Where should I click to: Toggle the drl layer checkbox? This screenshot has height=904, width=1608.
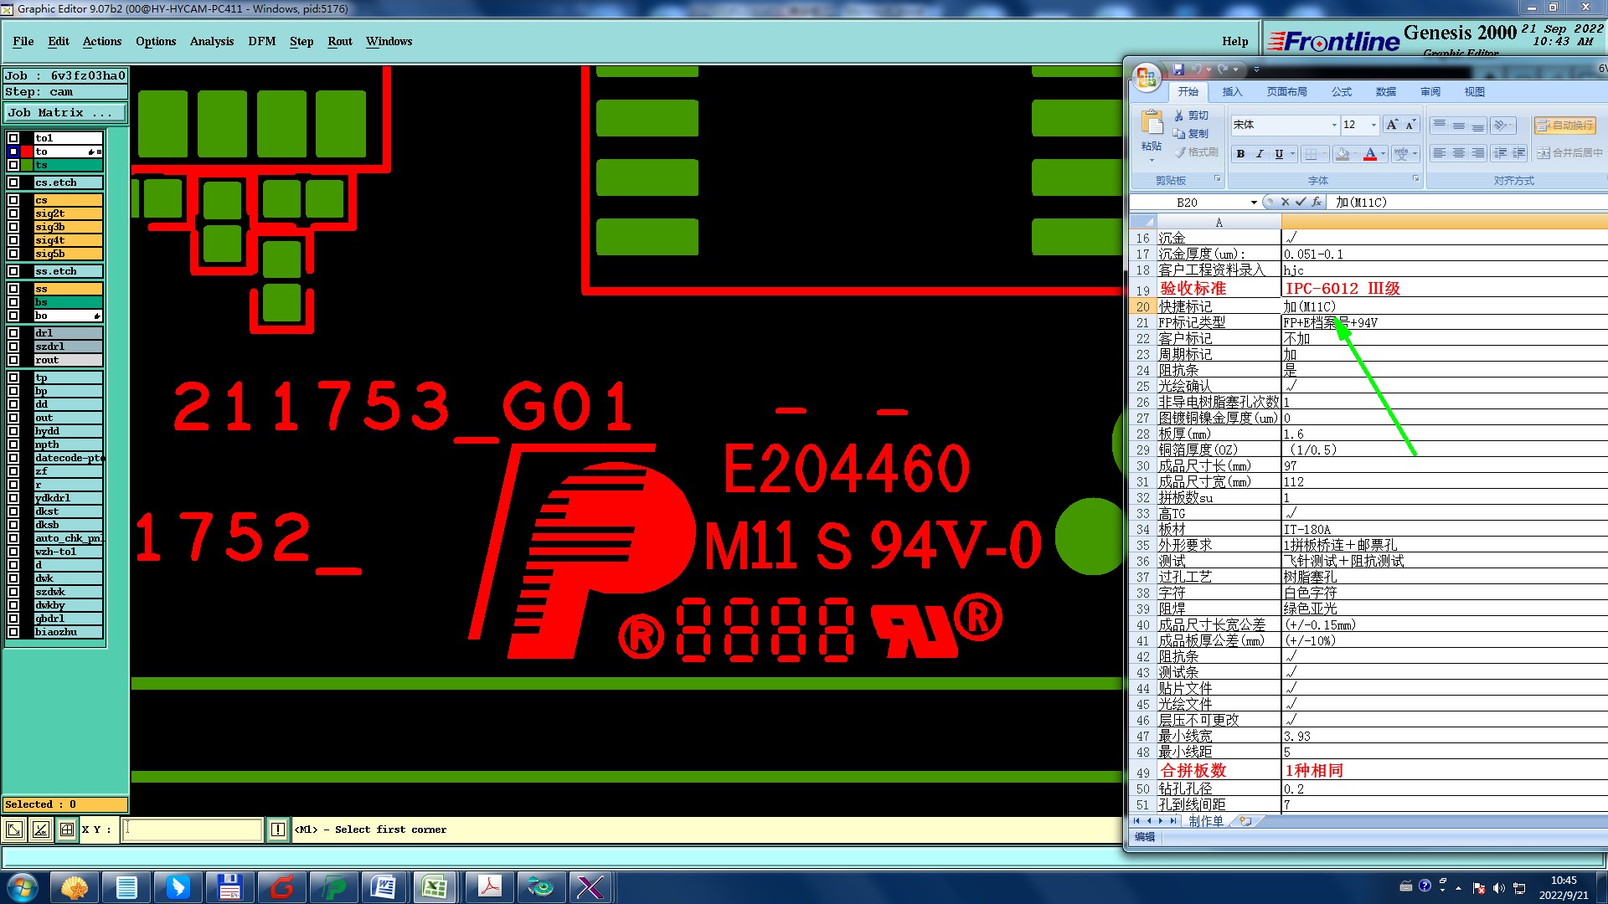point(13,333)
